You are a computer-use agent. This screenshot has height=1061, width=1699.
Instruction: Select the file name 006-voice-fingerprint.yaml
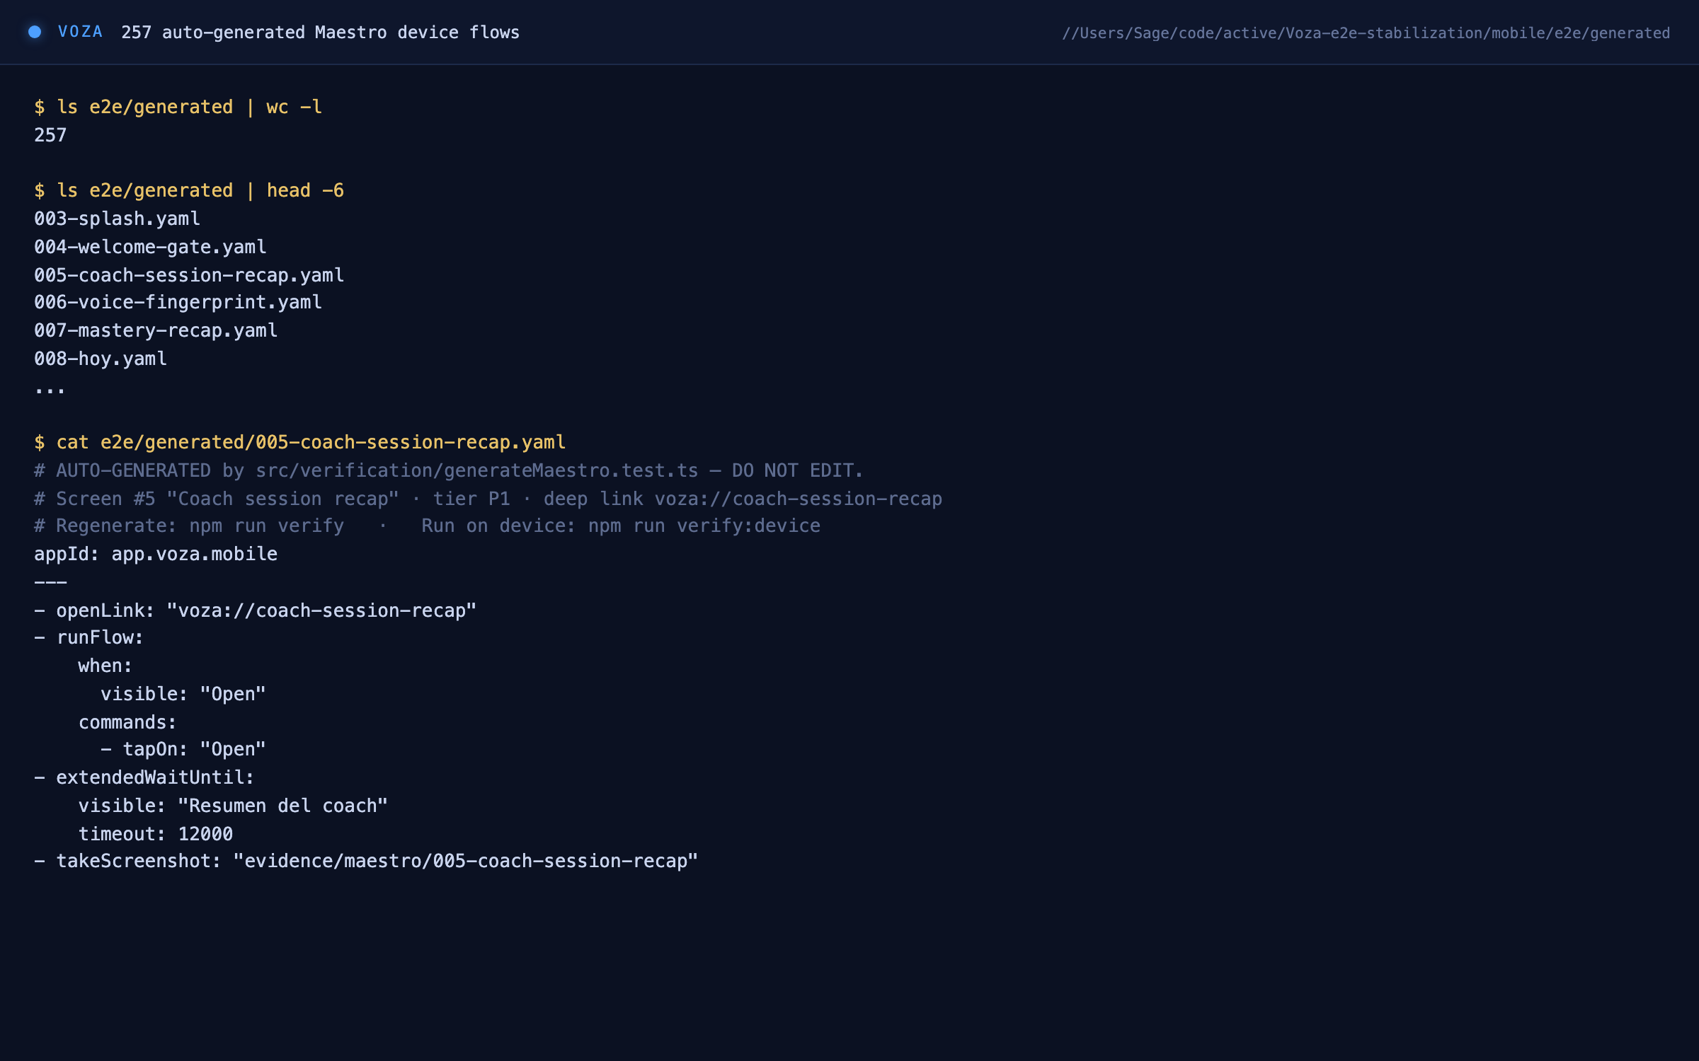[178, 302]
